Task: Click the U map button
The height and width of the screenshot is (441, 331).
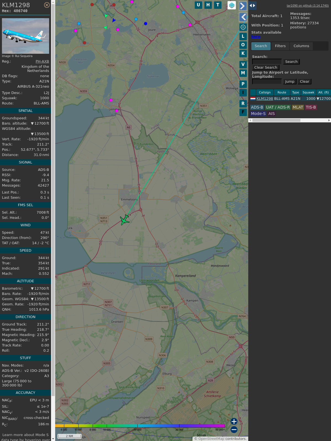Action: point(198,5)
